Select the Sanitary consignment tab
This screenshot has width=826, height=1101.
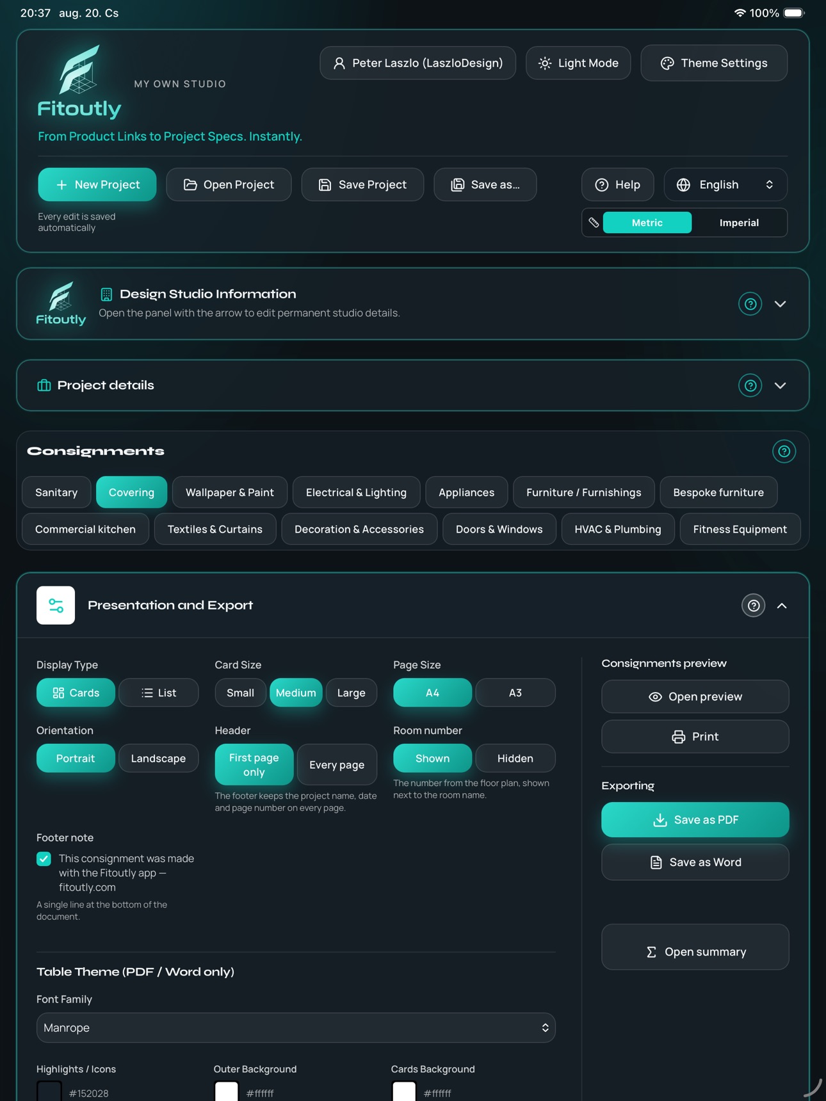(56, 492)
